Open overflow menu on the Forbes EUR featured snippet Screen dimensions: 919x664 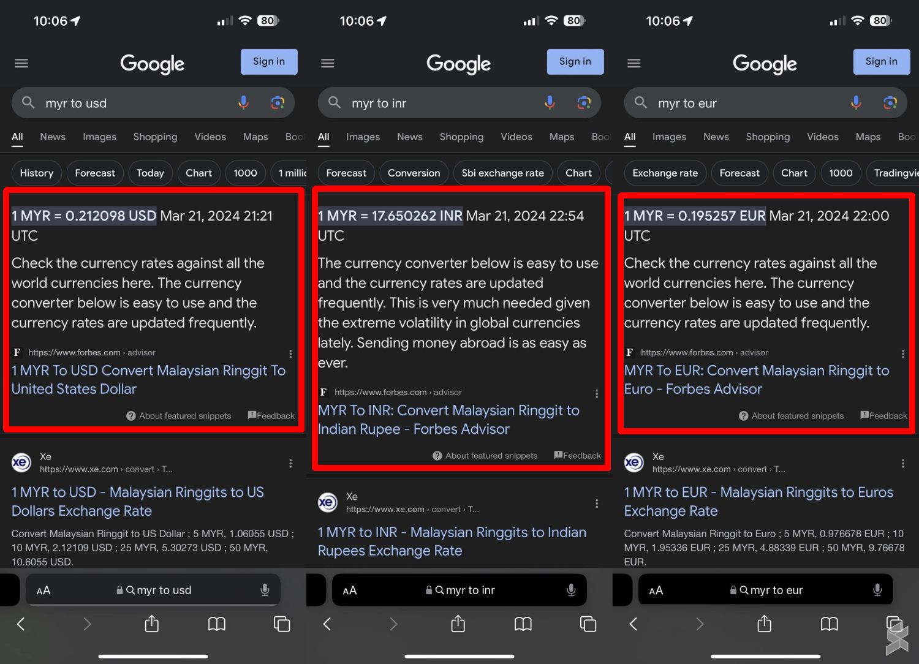(x=902, y=353)
